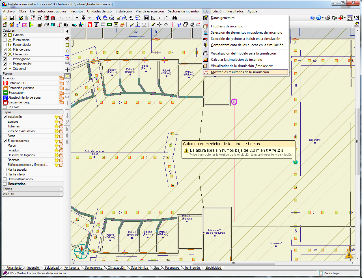The image size is (362, 278).
Task: Collapse the Capturas panel section
Action: click(x=61, y=31)
